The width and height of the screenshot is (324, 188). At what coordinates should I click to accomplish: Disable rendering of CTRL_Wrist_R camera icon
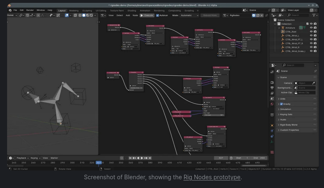click(315, 47)
